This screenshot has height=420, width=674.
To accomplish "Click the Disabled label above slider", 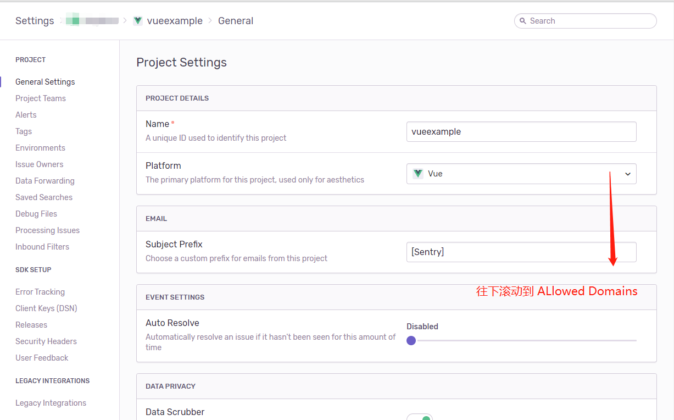I will coord(422,327).
